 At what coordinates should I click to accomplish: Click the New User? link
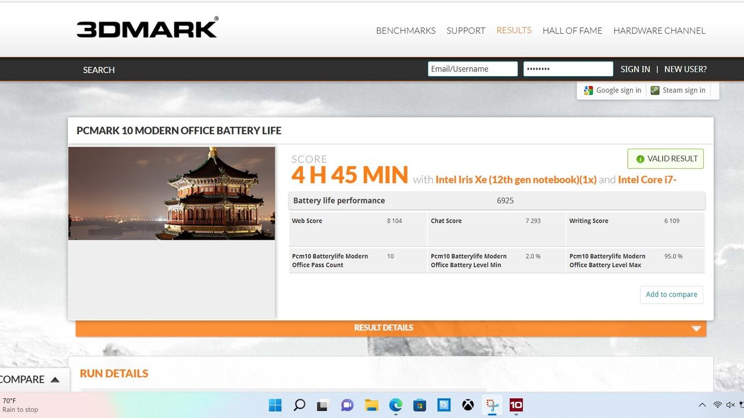pos(685,69)
